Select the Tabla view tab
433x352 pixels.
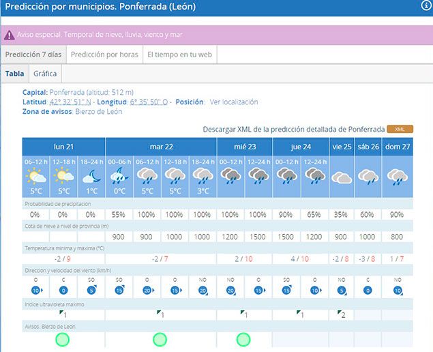[x=14, y=74]
